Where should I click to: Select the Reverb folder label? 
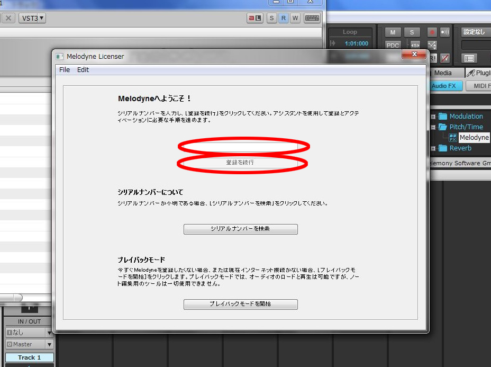coord(460,148)
